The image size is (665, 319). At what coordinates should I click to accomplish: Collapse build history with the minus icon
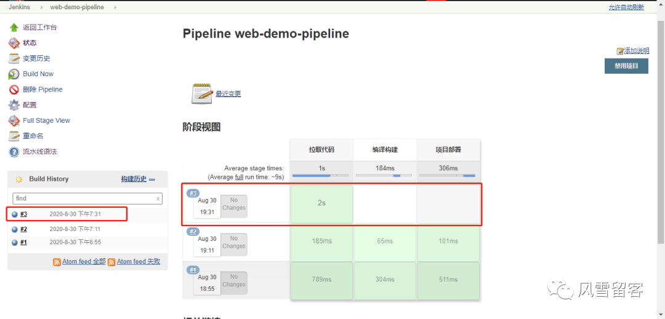152,179
